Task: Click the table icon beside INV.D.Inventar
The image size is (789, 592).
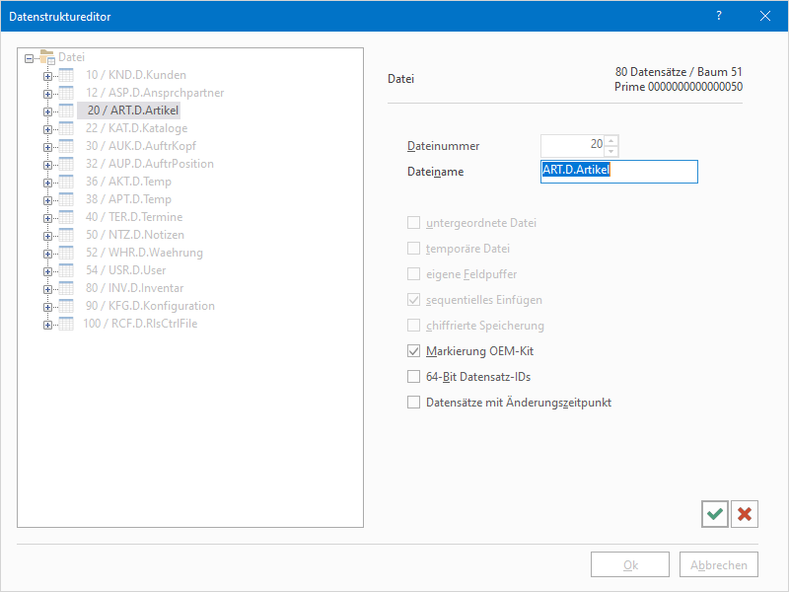Action: 67,288
